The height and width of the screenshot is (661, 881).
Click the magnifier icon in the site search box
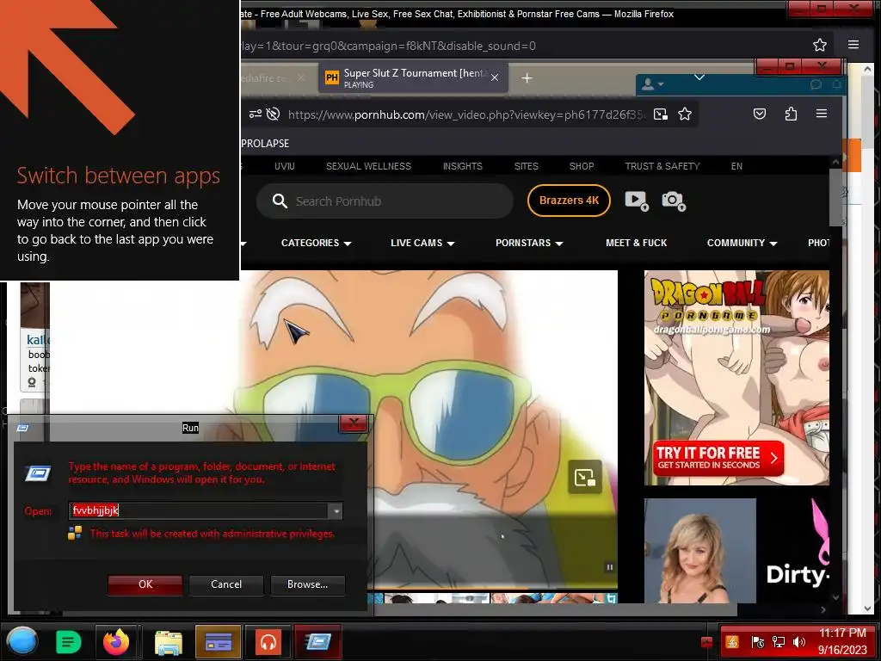coord(280,201)
